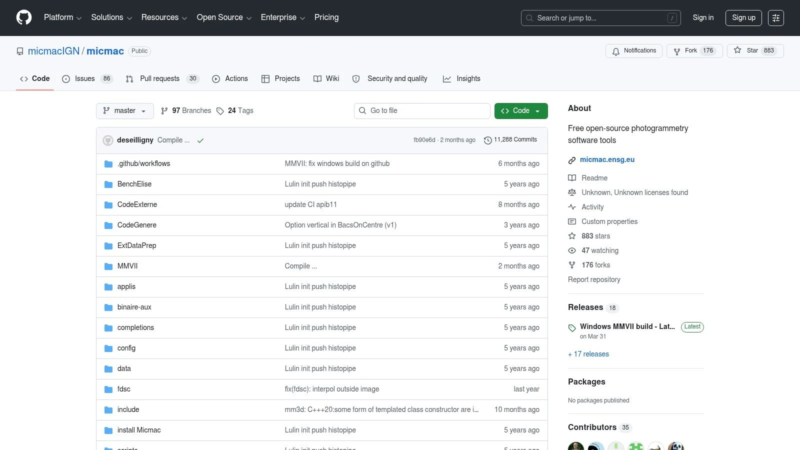The width and height of the screenshot is (800, 450).
Task: Expand the Open Source menu
Action: (224, 17)
